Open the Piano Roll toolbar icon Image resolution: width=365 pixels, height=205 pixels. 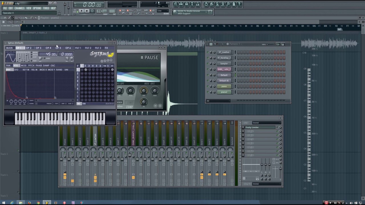186,4
